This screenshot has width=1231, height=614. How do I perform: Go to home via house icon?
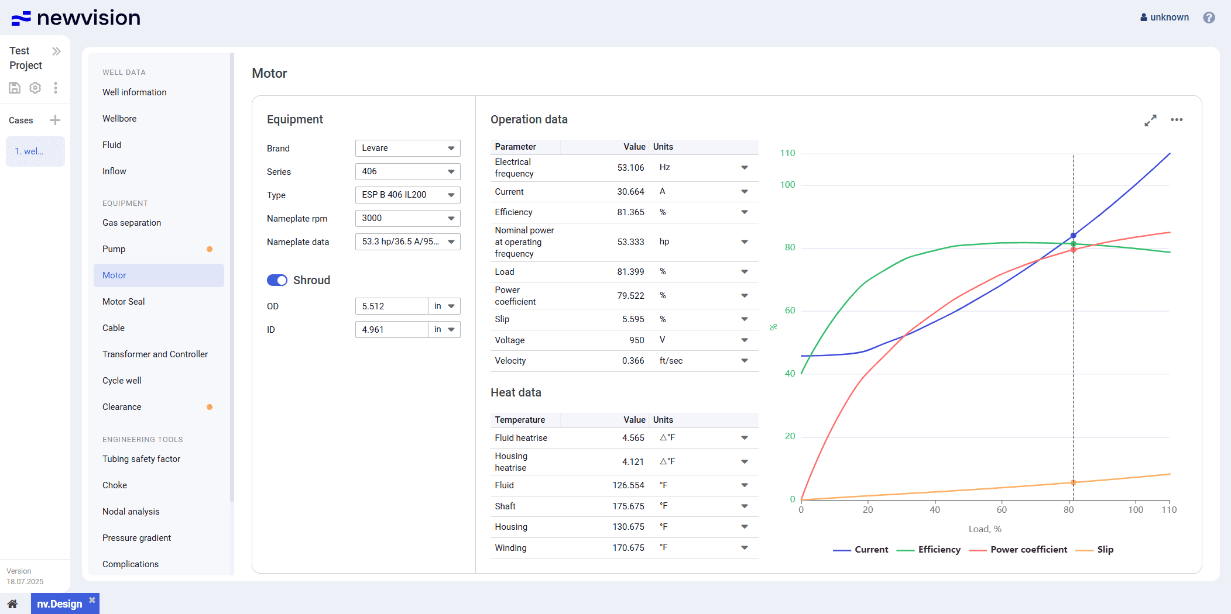tap(12, 604)
